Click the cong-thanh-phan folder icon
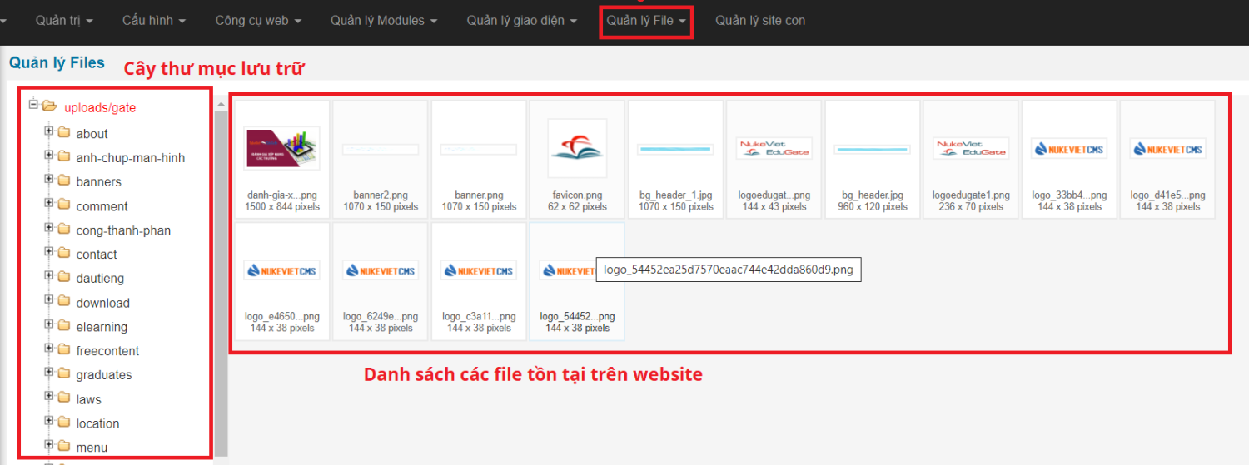The image size is (1249, 465). pos(64,229)
